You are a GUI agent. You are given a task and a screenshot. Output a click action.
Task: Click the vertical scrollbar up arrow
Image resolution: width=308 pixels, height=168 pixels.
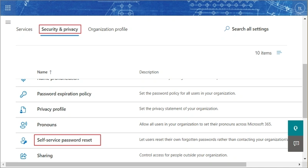click(x=305, y=19)
